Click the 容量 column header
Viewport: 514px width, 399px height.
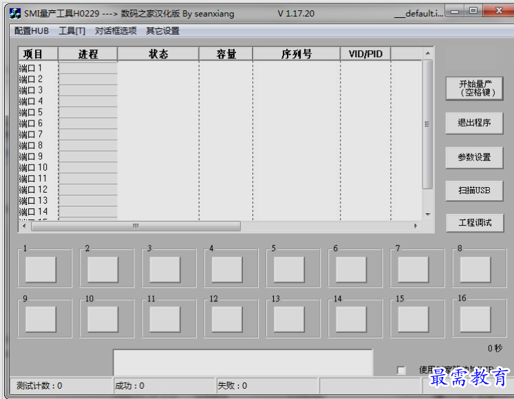tap(226, 54)
